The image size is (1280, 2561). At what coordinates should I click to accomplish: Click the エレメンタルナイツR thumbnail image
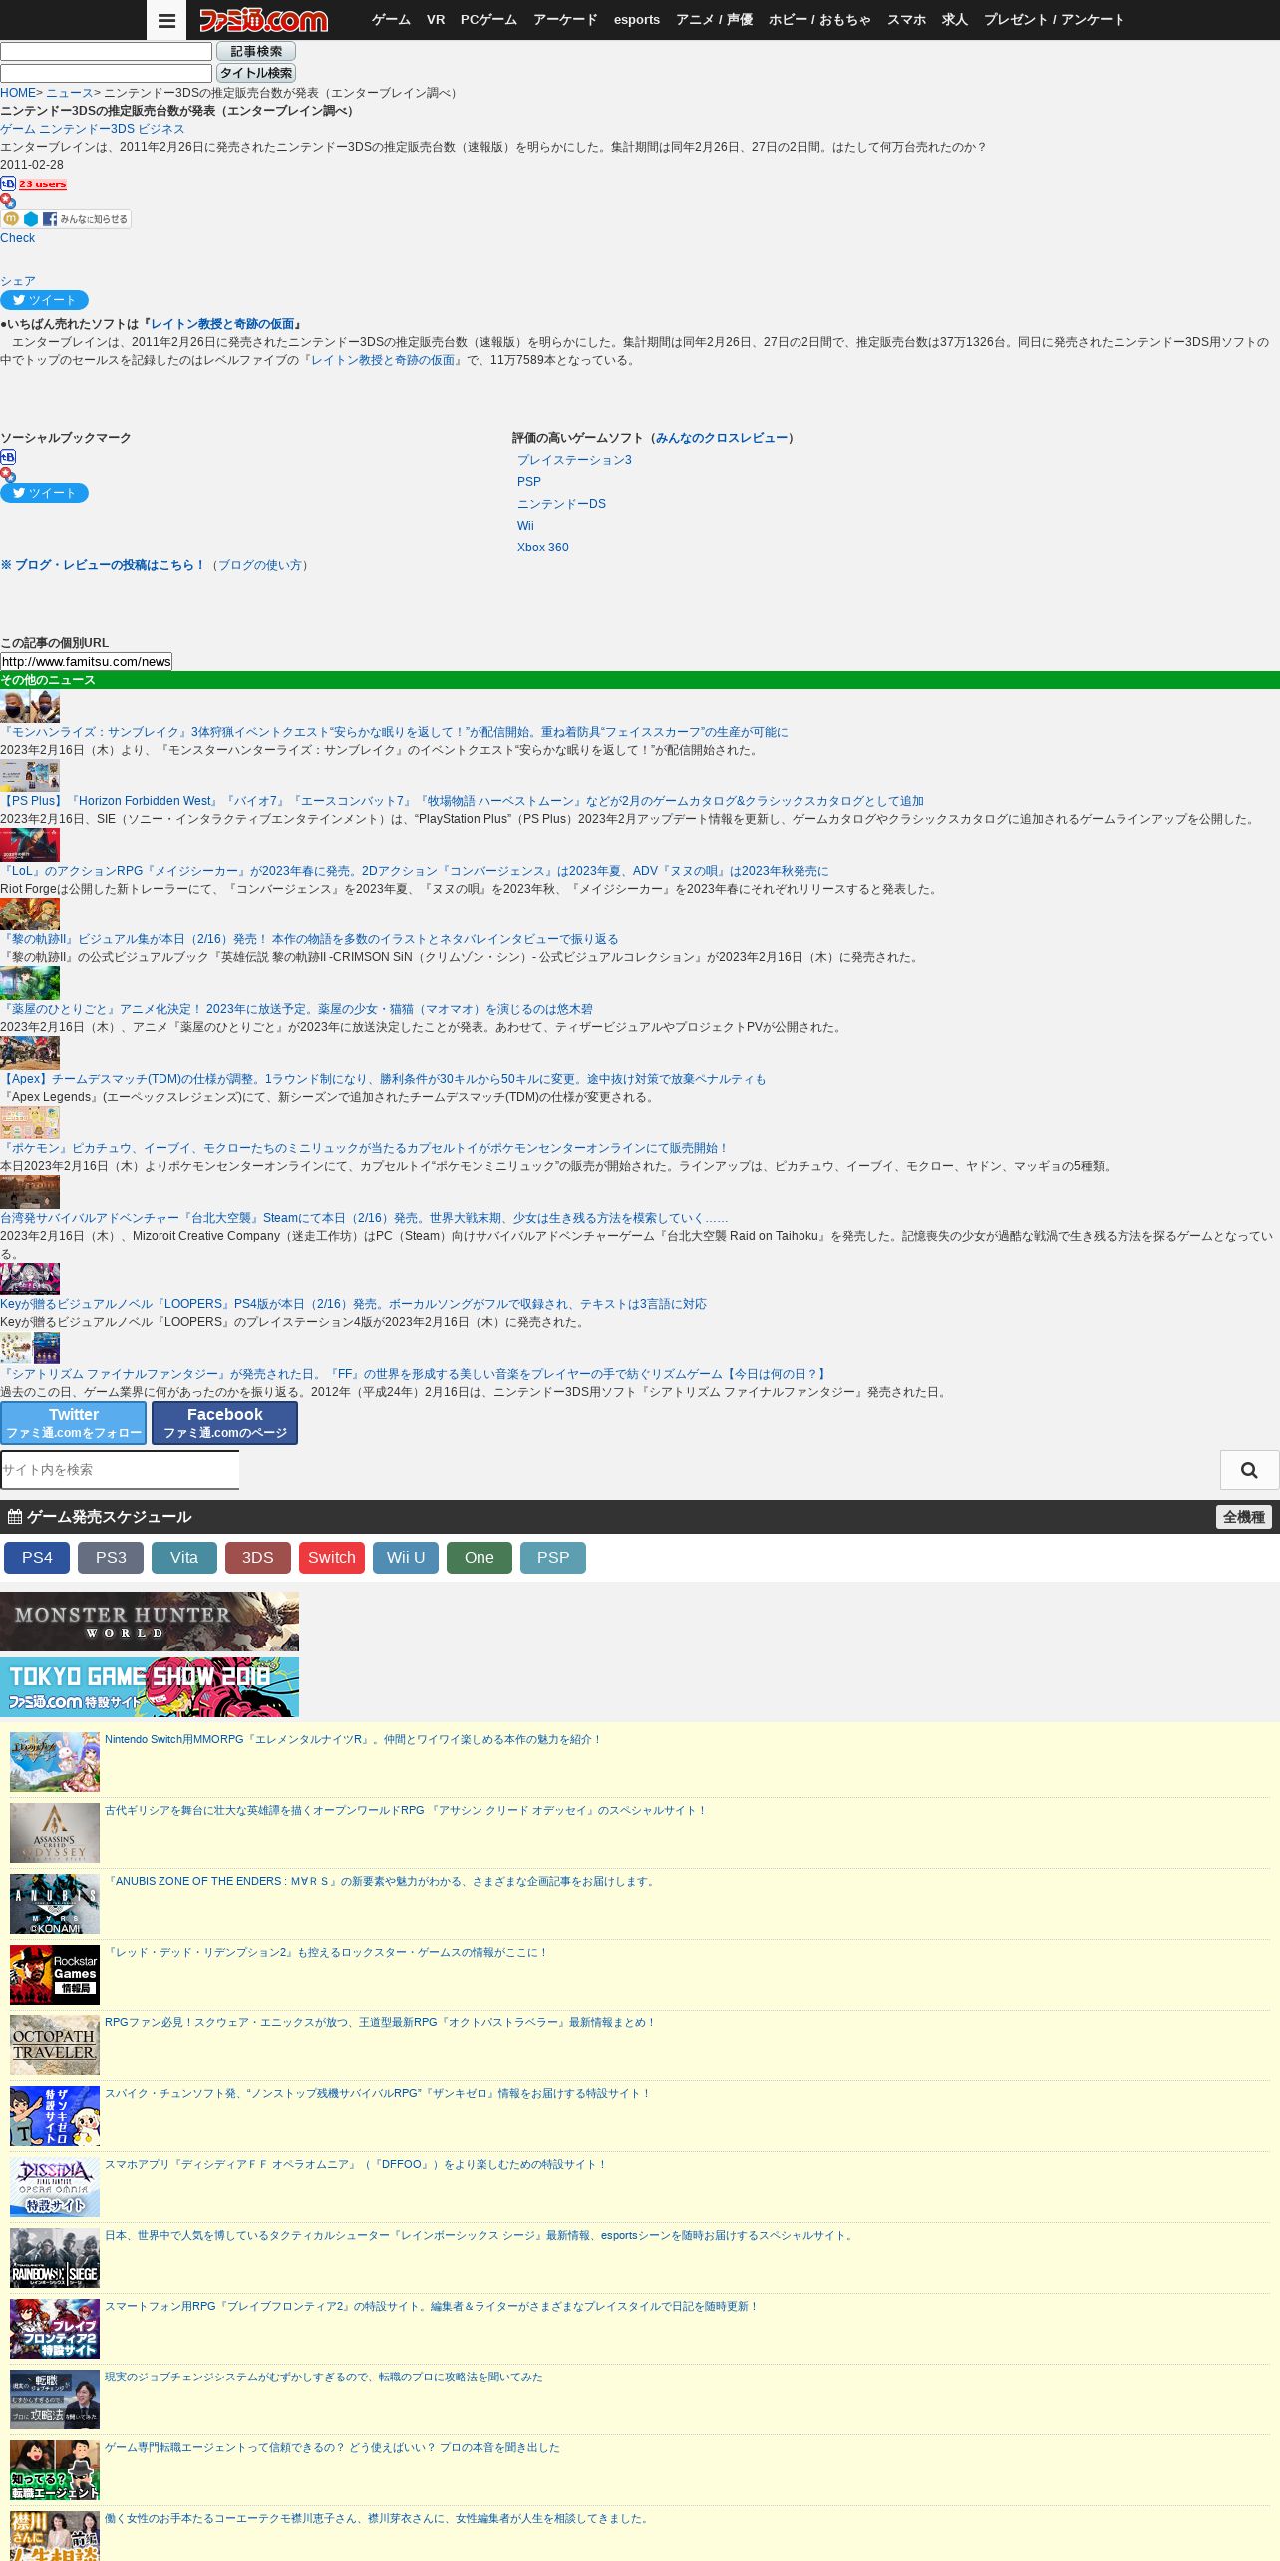(55, 1762)
